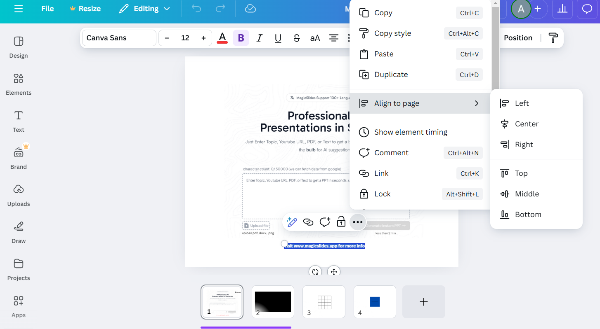The width and height of the screenshot is (600, 329).
Task: Click add comment icon in floating toolbar
Action: coord(325,222)
